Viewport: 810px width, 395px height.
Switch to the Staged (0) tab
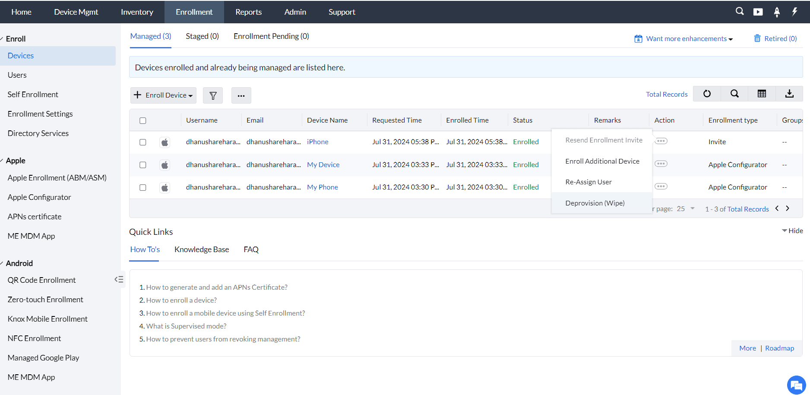pos(202,36)
